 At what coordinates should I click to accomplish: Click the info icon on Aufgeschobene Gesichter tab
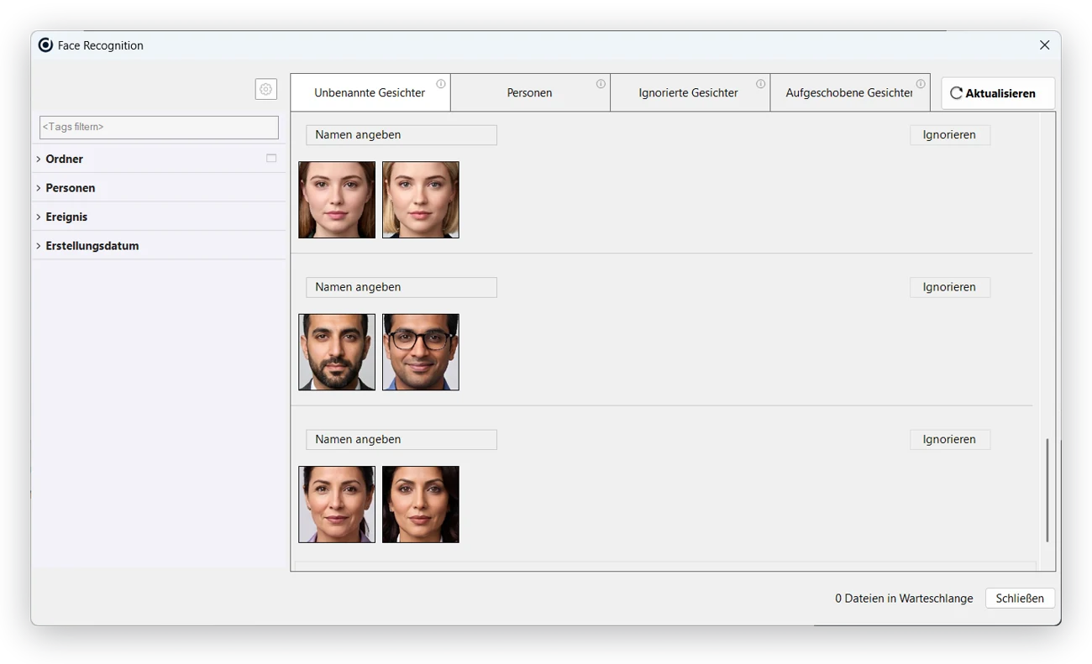click(921, 84)
